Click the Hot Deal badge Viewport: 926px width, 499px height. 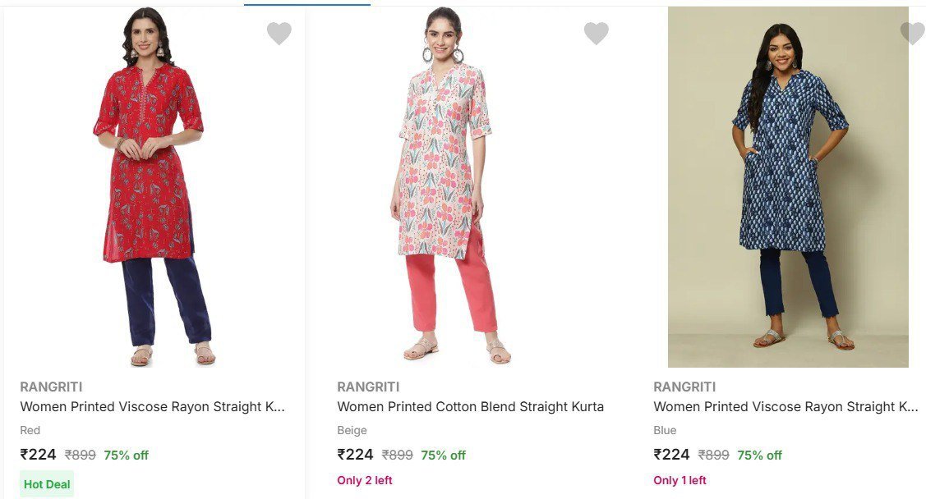tap(47, 484)
